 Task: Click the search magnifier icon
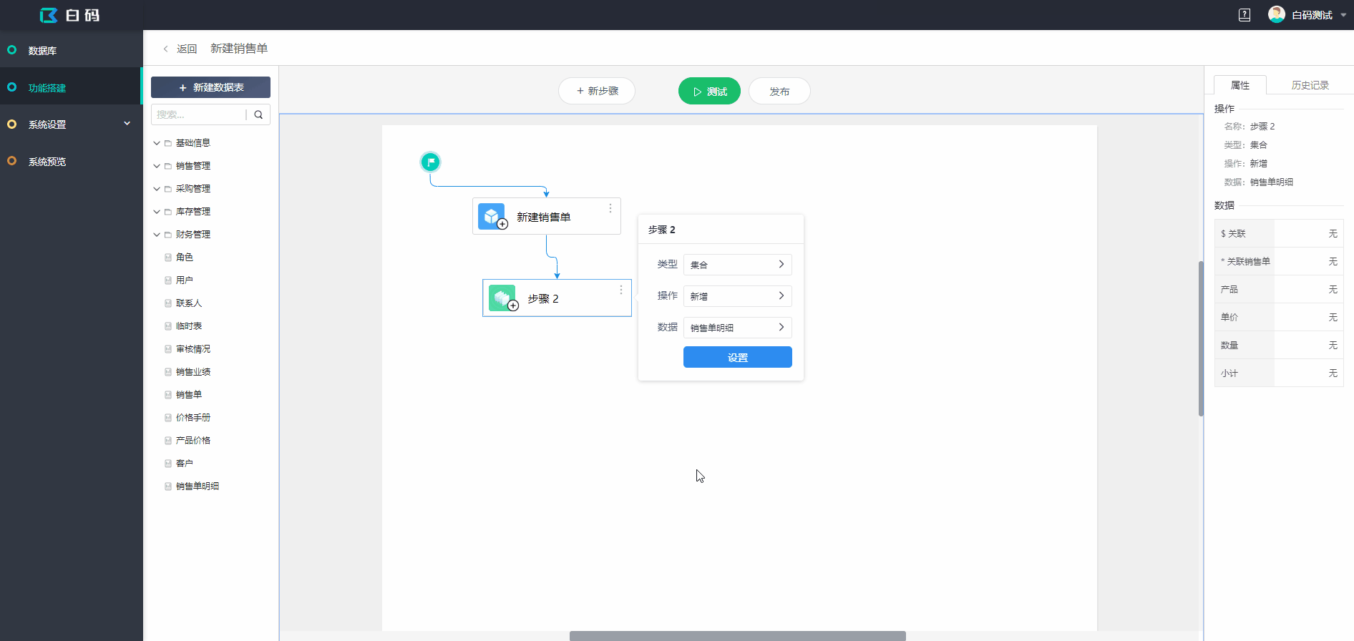pyautogui.click(x=258, y=114)
